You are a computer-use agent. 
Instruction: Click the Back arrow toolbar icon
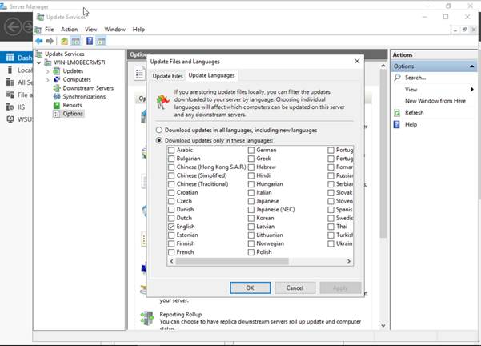[39, 41]
